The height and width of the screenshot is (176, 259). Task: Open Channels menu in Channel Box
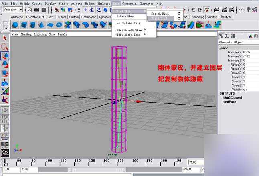225,42
